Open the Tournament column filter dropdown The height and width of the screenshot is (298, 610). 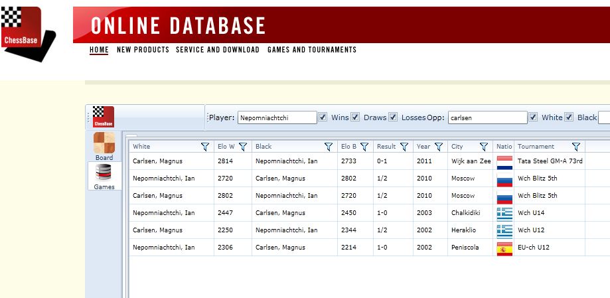click(x=575, y=147)
